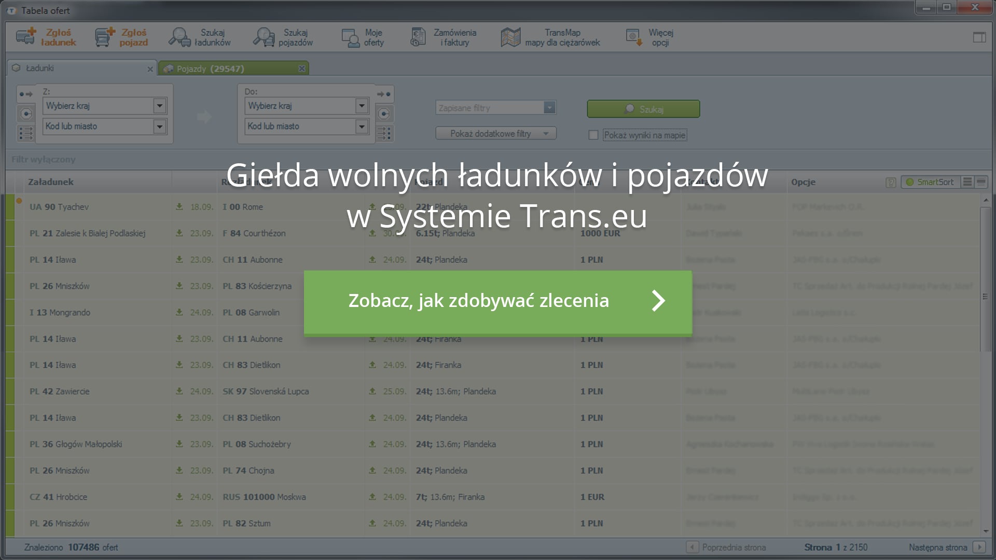
Task: Open Moje oferty icon
Action: (x=351, y=38)
